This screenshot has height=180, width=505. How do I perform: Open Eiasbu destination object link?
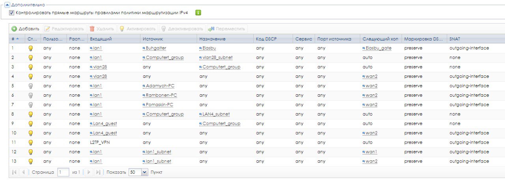[x=209, y=48]
